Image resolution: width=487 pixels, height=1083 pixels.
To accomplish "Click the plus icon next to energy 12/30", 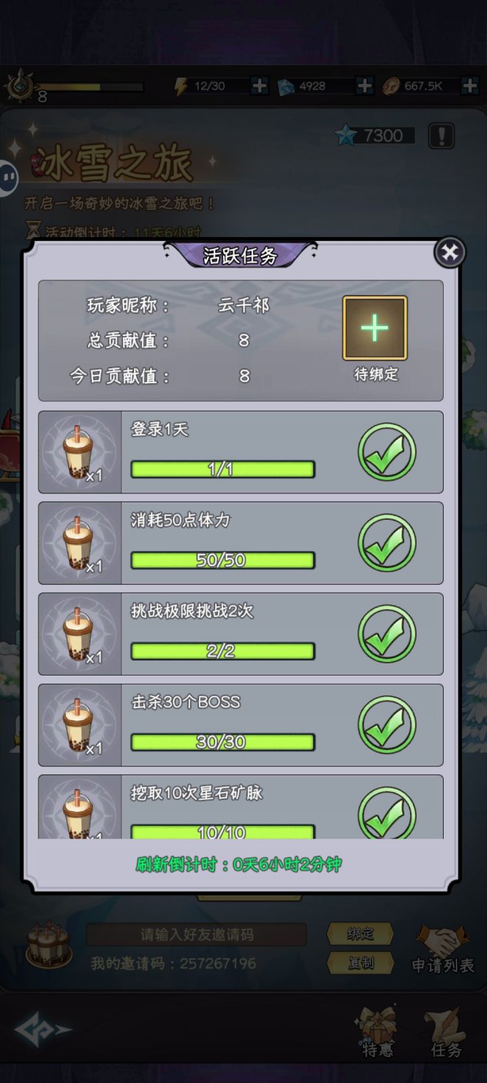I will pos(259,86).
